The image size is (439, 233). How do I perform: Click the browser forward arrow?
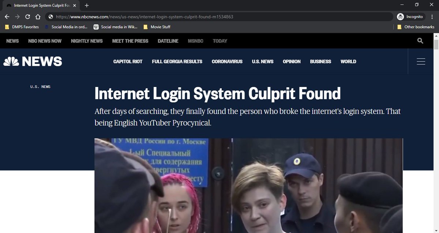click(18, 17)
